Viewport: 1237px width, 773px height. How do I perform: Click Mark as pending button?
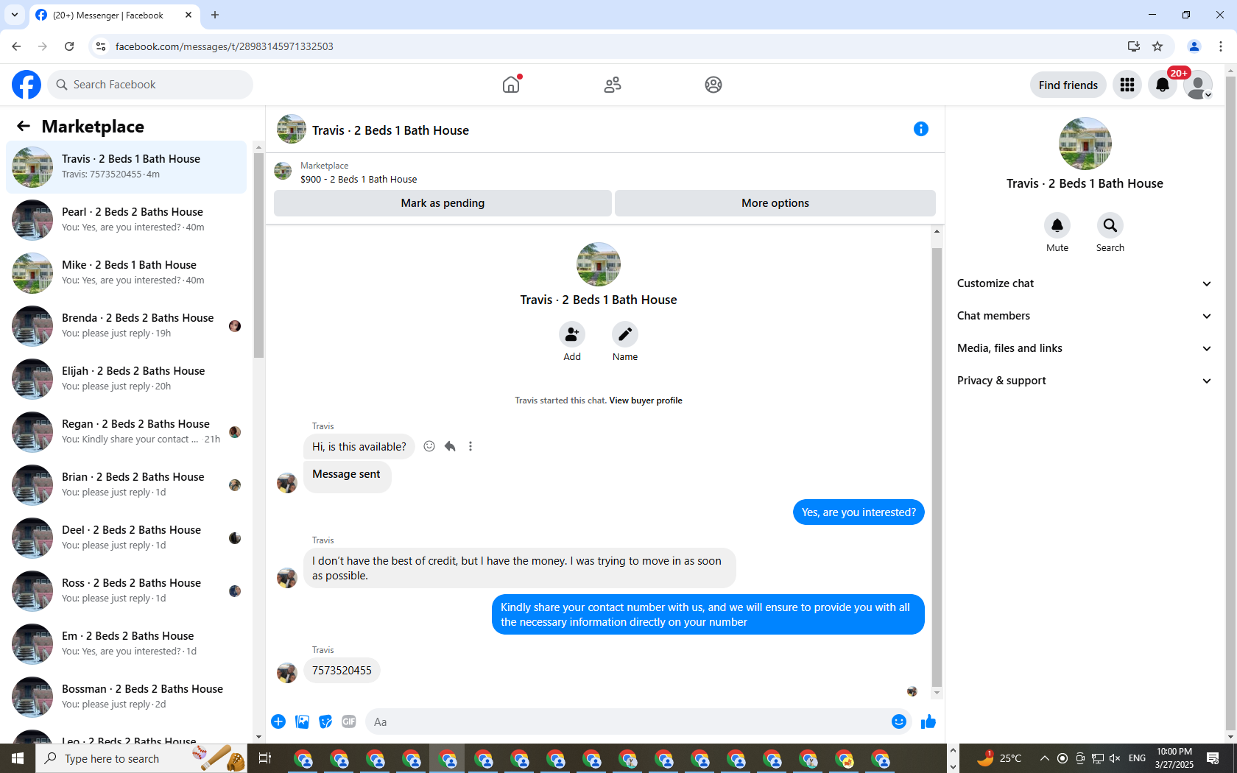[443, 203]
